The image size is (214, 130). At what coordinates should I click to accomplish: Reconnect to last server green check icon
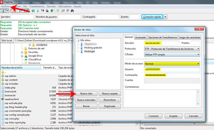[52, 11]
